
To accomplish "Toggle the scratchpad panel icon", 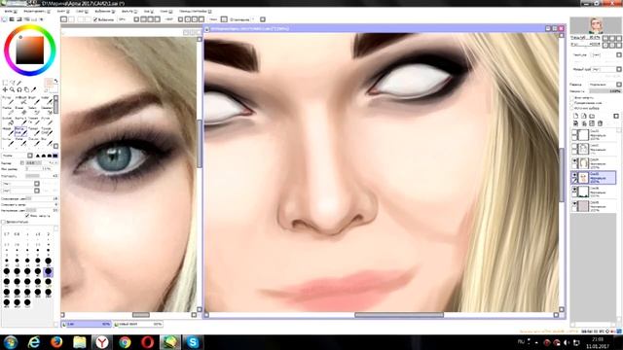I will 41,19.
